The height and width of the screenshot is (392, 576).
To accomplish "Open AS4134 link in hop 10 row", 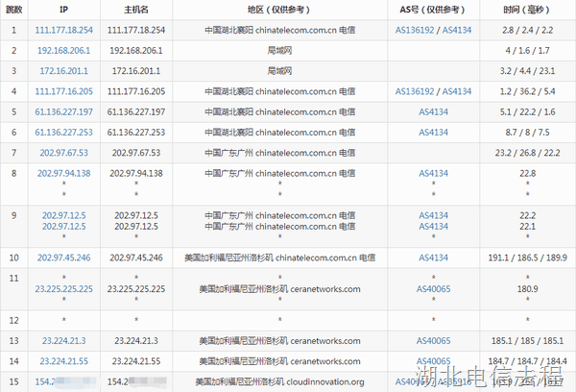I will click(x=434, y=257).
